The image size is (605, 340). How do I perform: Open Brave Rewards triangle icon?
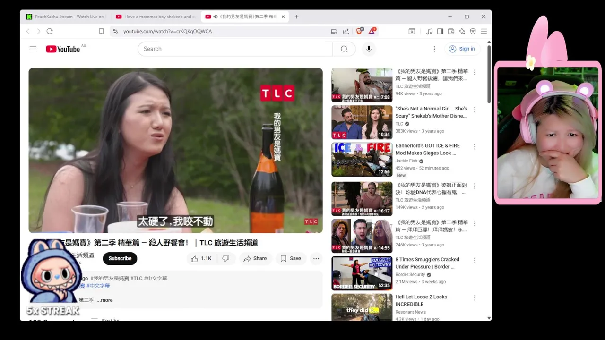point(372,31)
